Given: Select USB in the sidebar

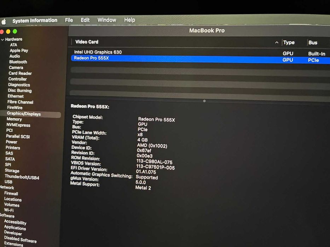Looking at the screenshot, I should (x=8, y=182).
